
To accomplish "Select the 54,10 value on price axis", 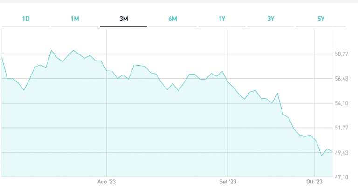I will [x=342, y=103].
